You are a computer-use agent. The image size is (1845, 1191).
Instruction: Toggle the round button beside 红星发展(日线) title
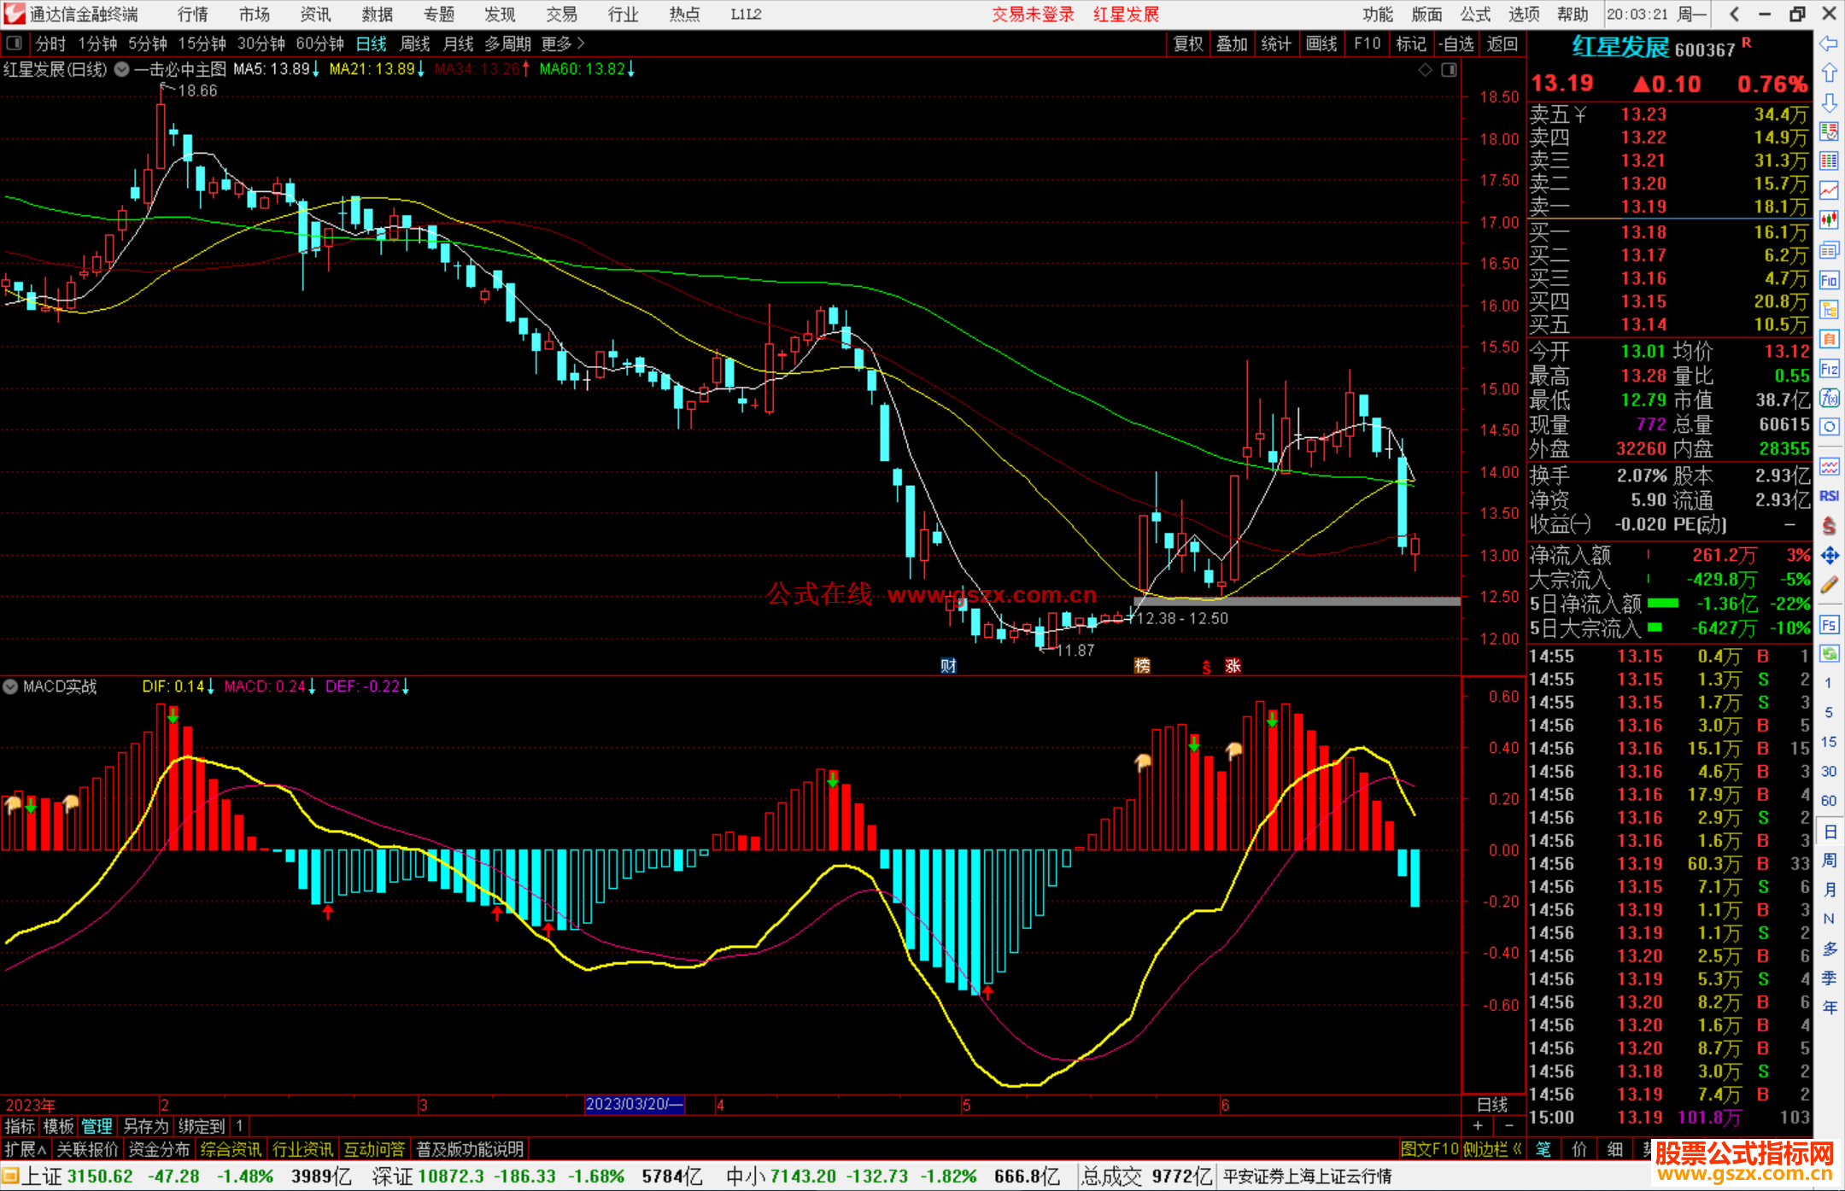click(122, 69)
